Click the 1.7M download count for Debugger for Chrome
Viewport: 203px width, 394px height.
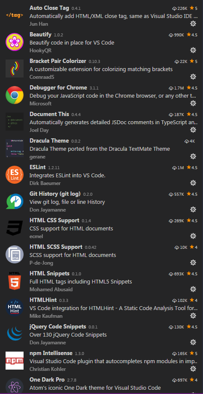[176, 88]
